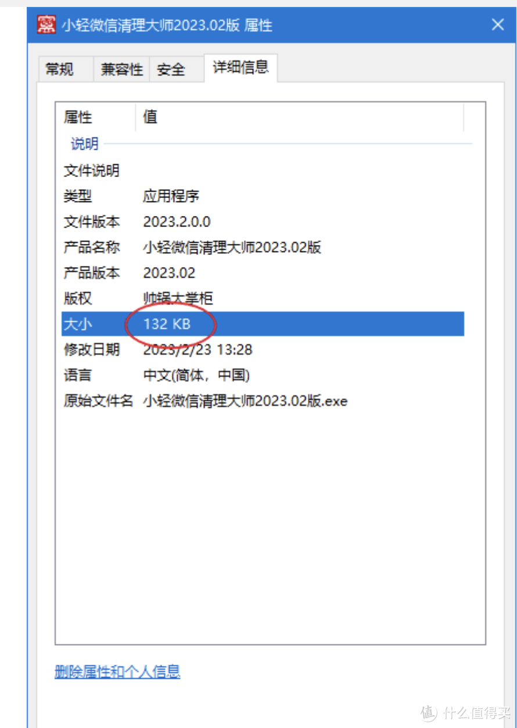517x728 pixels.
Task: Select the 原始文件名 row
Action: pos(263,401)
